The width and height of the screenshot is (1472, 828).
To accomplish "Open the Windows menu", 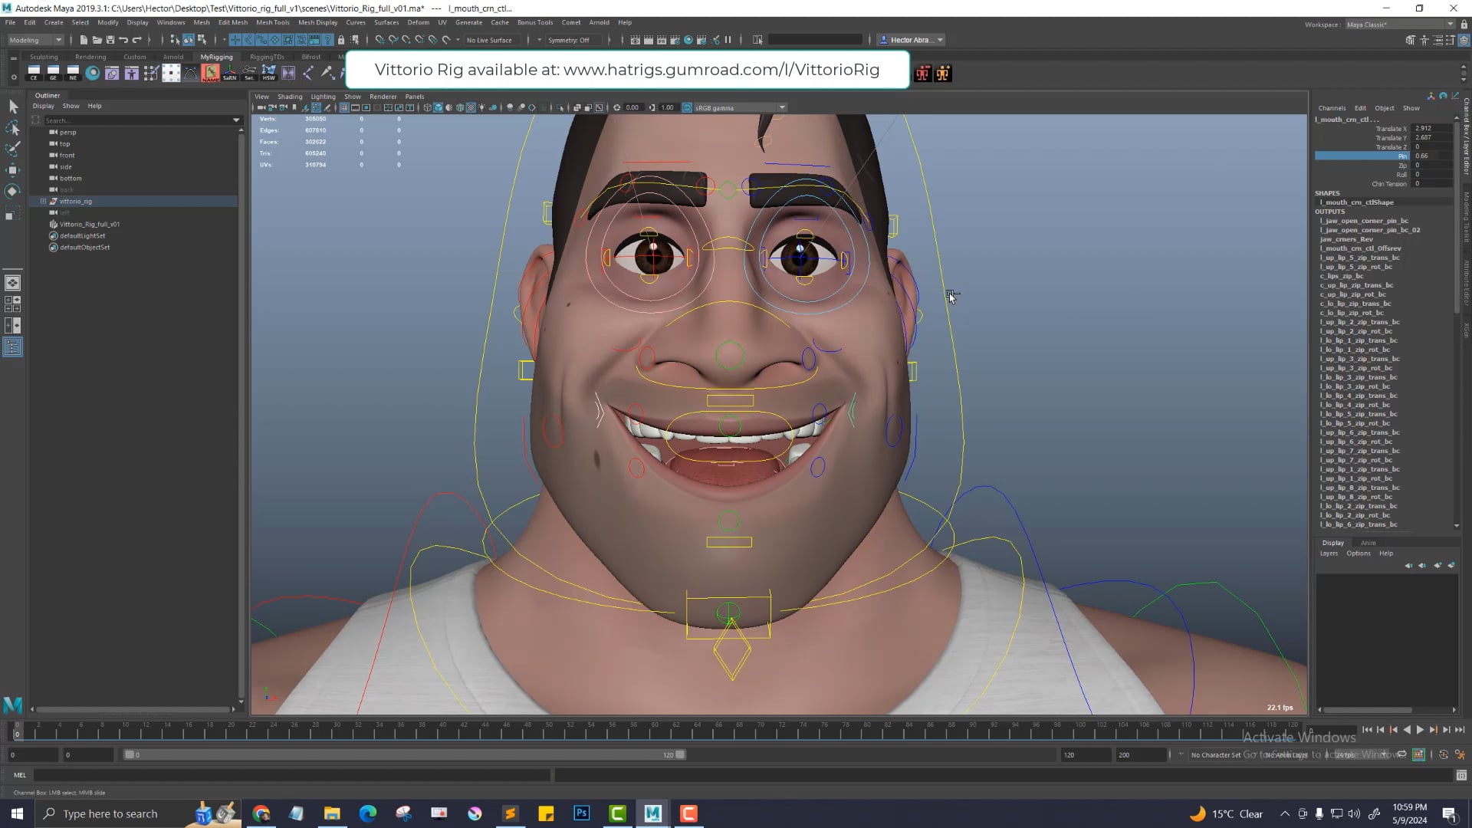I will coord(170,22).
